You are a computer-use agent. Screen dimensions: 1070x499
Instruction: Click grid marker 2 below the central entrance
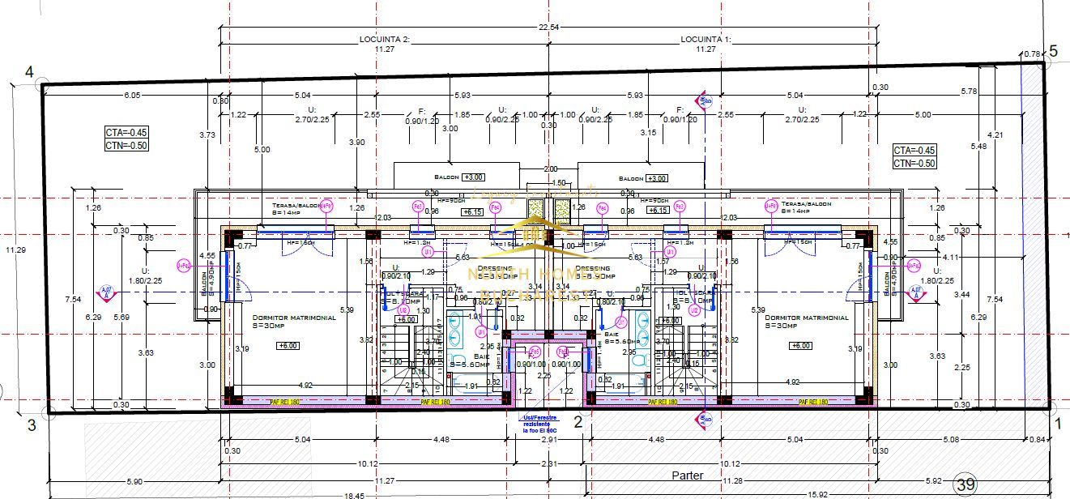pos(577,422)
